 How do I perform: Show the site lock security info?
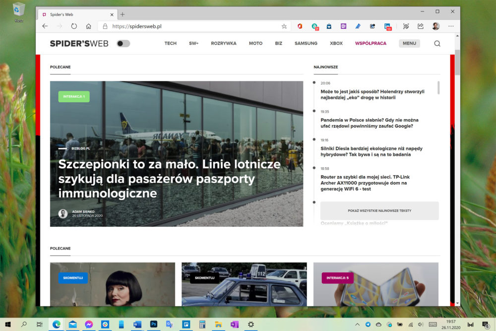(105, 26)
